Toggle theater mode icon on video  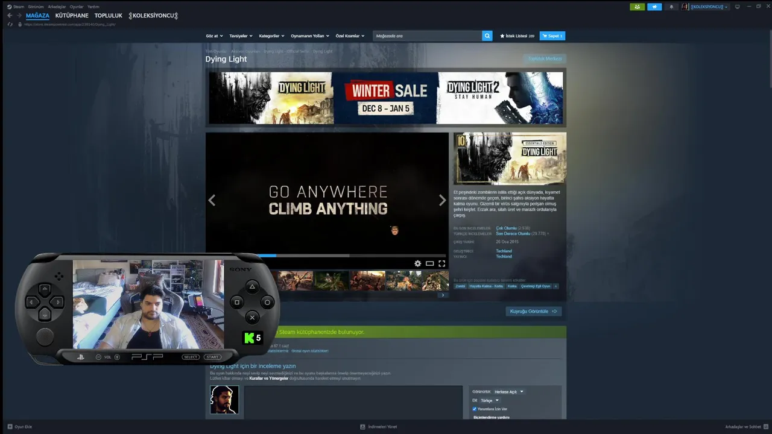click(x=429, y=263)
